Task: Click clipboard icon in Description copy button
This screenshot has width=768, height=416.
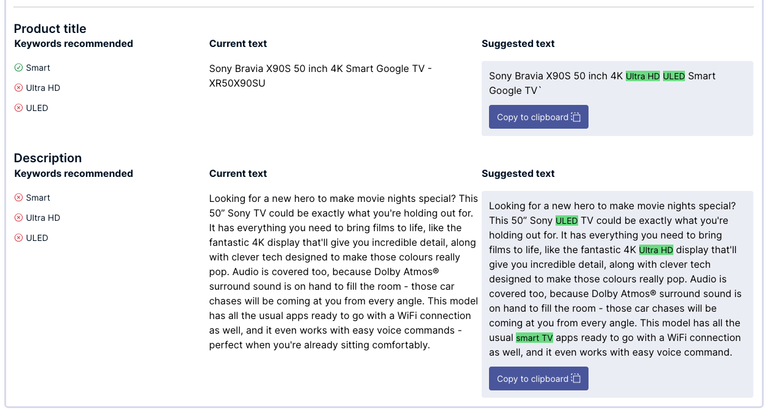Action: tap(576, 379)
